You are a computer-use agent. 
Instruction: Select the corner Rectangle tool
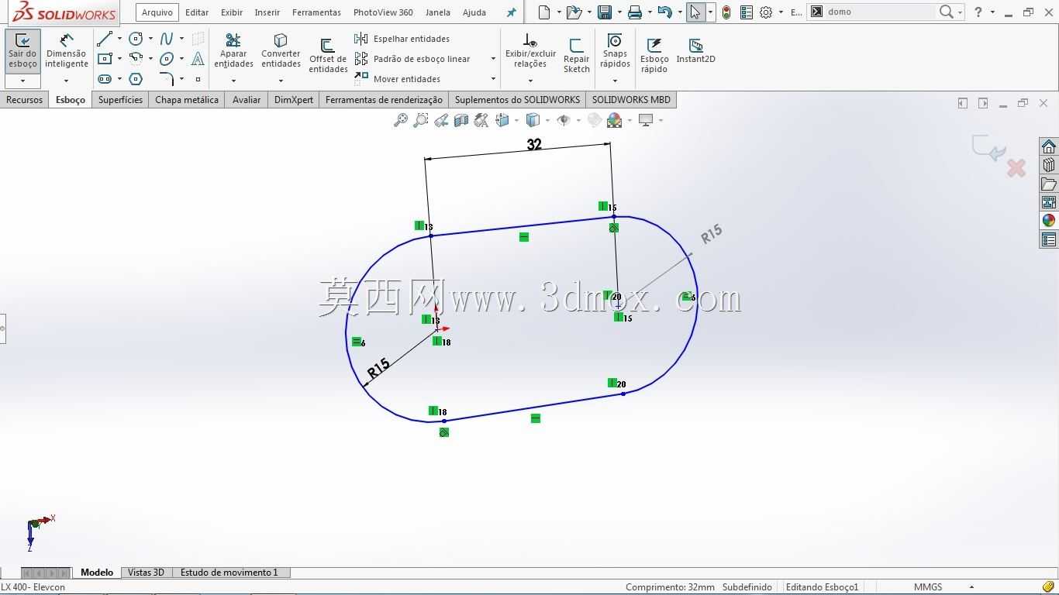(x=105, y=58)
